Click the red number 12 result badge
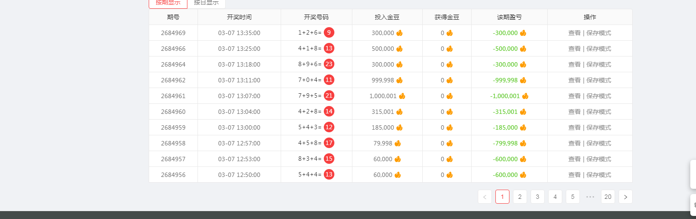 click(x=329, y=127)
